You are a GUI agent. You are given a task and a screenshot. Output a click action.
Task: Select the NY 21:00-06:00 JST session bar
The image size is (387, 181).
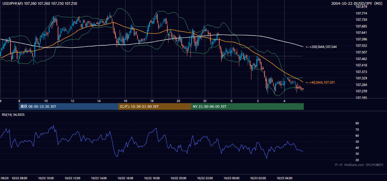(247, 106)
